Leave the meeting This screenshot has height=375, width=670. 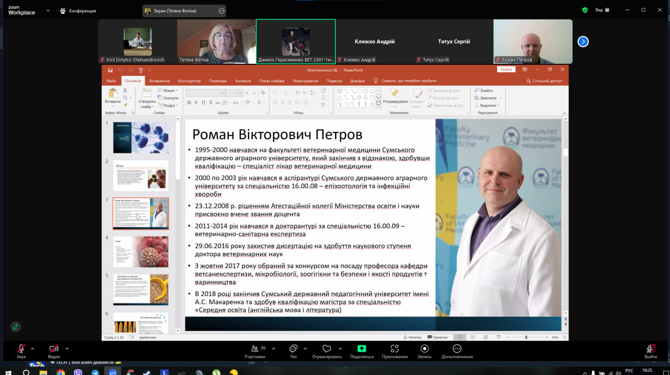(x=651, y=350)
